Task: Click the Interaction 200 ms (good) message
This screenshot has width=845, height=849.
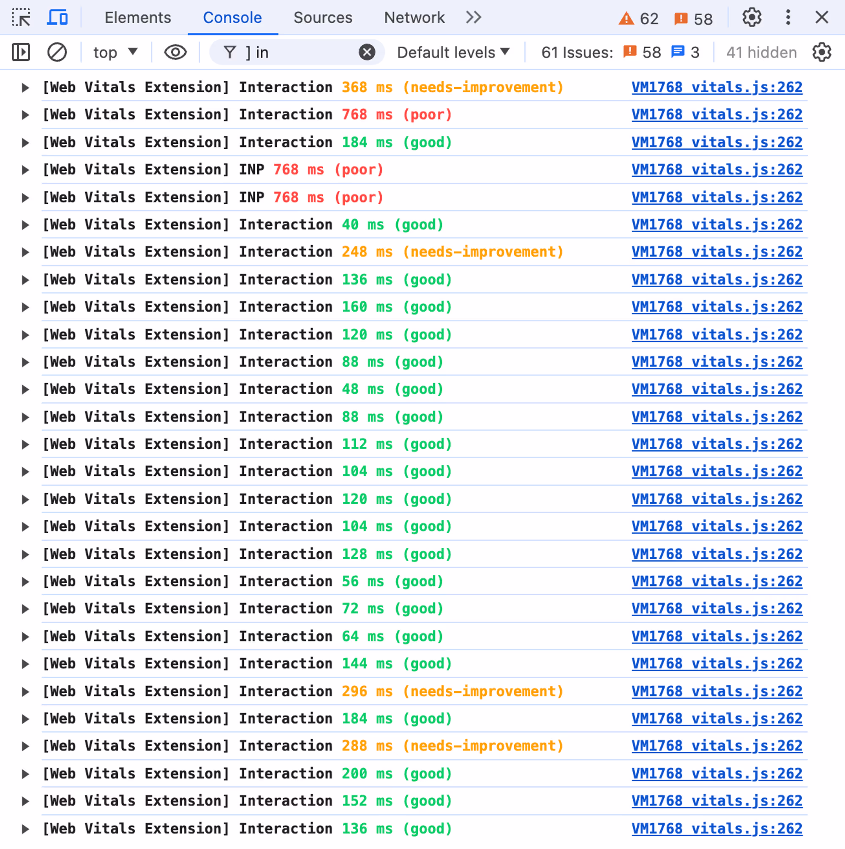Action: (x=247, y=773)
